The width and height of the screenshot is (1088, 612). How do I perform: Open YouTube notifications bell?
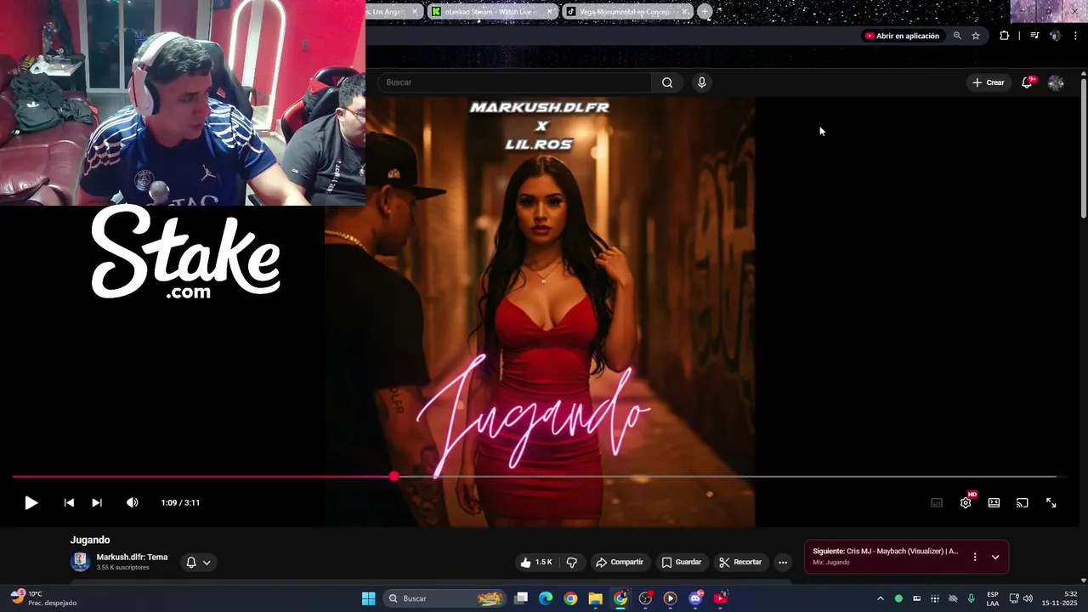coord(1027,82)
